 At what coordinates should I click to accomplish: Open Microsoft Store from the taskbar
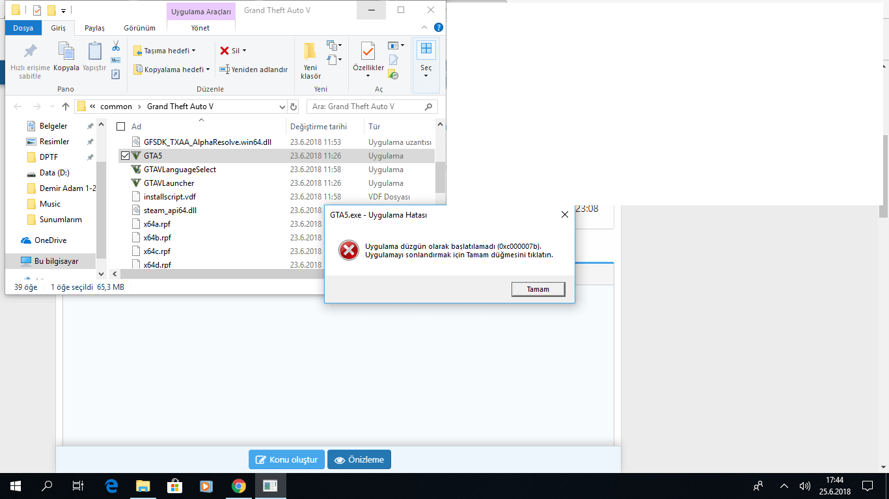[175, 485]
